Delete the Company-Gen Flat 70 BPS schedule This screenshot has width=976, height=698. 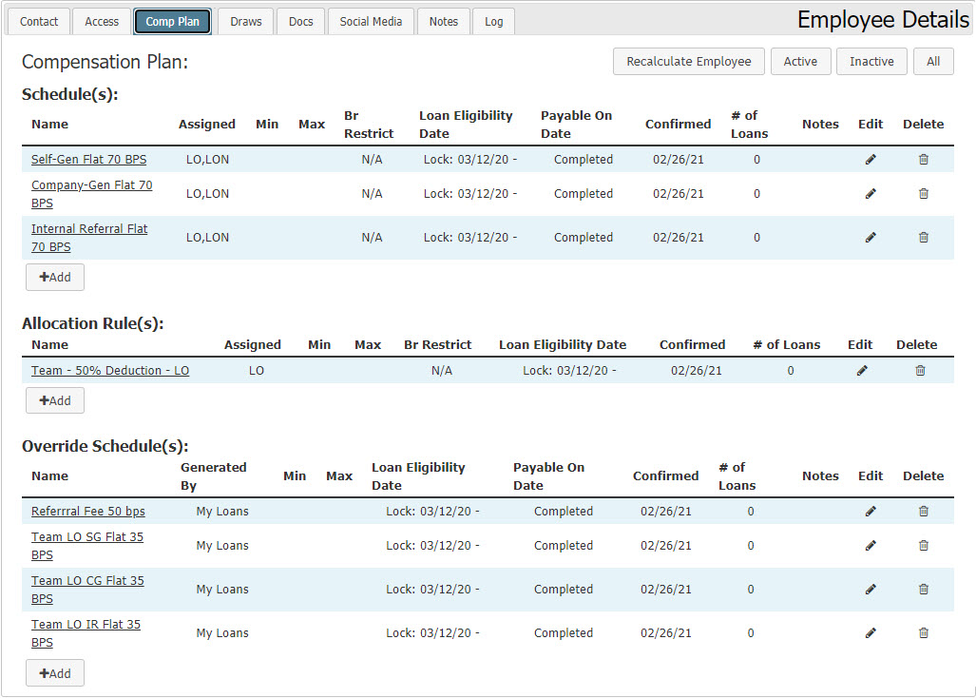click(x=923, y=194)
